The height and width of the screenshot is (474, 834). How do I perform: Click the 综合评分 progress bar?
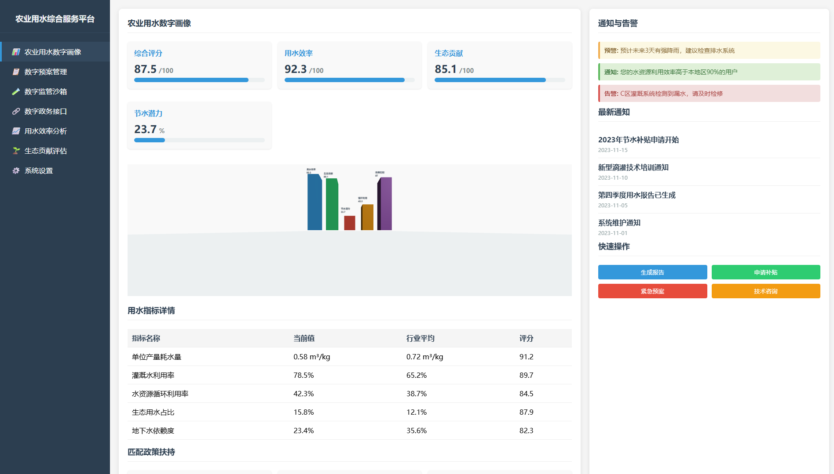point(199,80)
